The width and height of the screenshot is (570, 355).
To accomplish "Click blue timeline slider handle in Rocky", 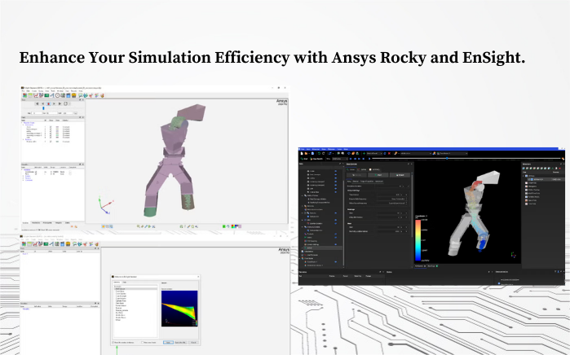I will coord(447,158).
